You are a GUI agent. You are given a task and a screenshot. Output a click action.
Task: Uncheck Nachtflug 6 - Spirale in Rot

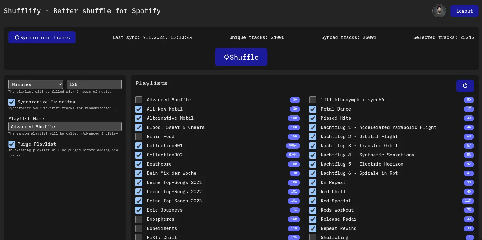(x=313, y=173)
